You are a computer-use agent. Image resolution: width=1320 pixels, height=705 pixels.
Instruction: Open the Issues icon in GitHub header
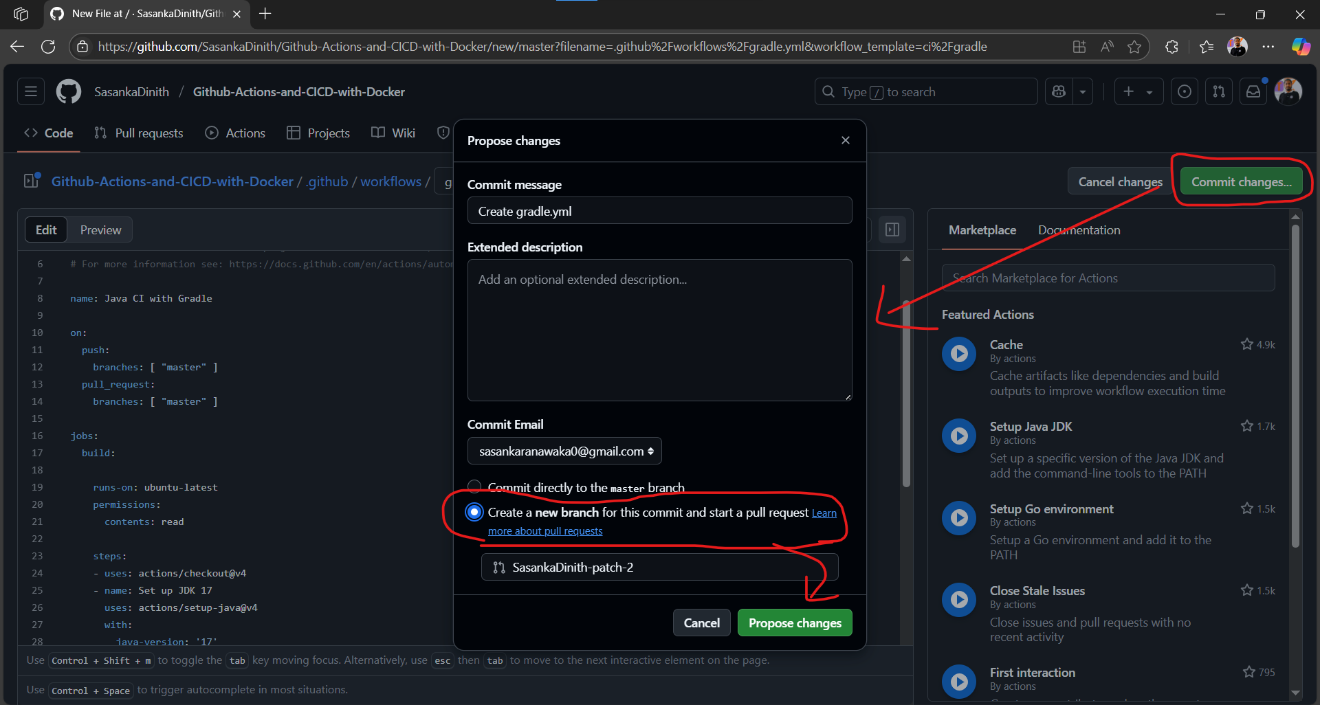click(x=1184, y=91)
